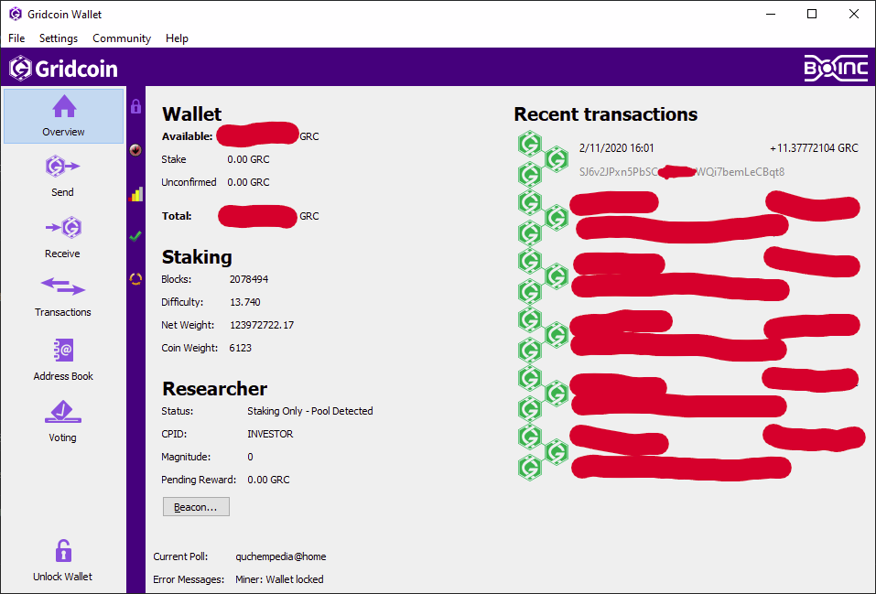Click the purple lock status icon
The width and height of the screenshot is (876, 594).
pos(135,106)
